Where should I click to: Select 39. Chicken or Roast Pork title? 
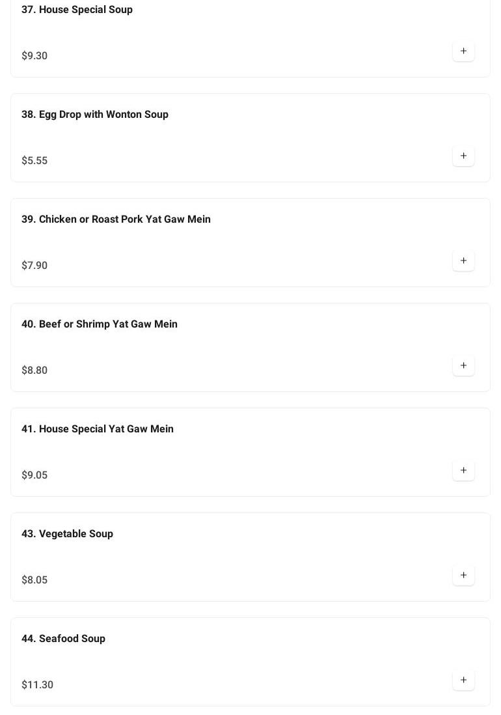click(116, 219)
